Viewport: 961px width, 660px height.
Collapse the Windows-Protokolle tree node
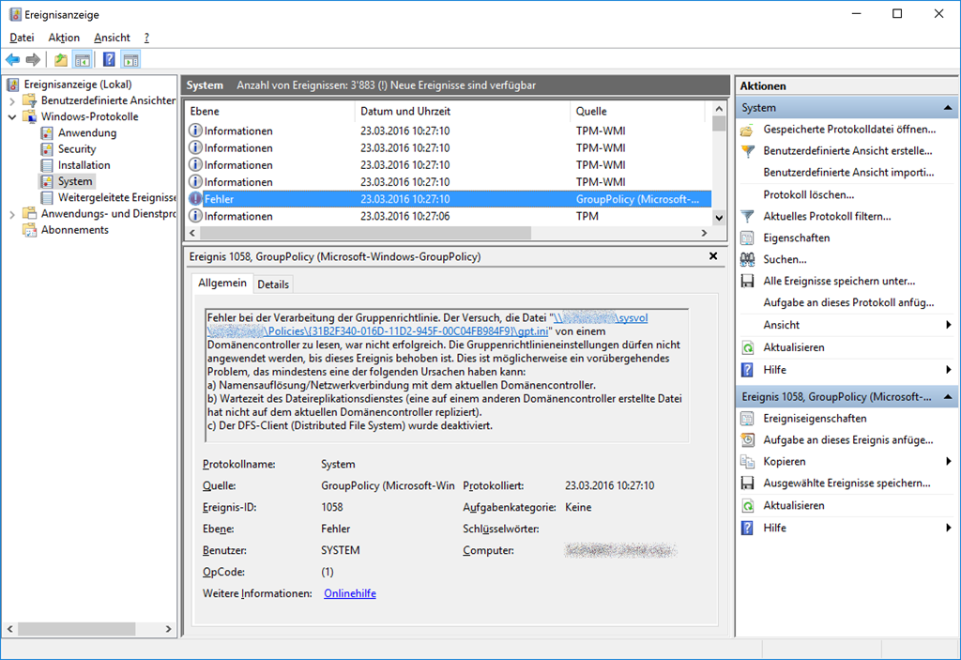12,117
